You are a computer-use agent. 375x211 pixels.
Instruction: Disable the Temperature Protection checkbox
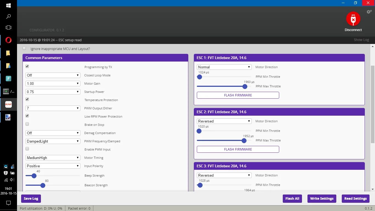[27, 99]
